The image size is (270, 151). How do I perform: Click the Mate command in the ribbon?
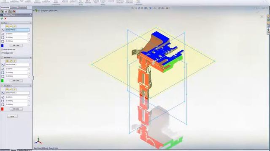(22, 1)
